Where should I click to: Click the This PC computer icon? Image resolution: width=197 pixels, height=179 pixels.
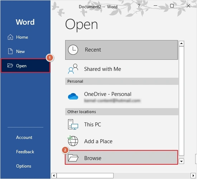tap(73, 125)
